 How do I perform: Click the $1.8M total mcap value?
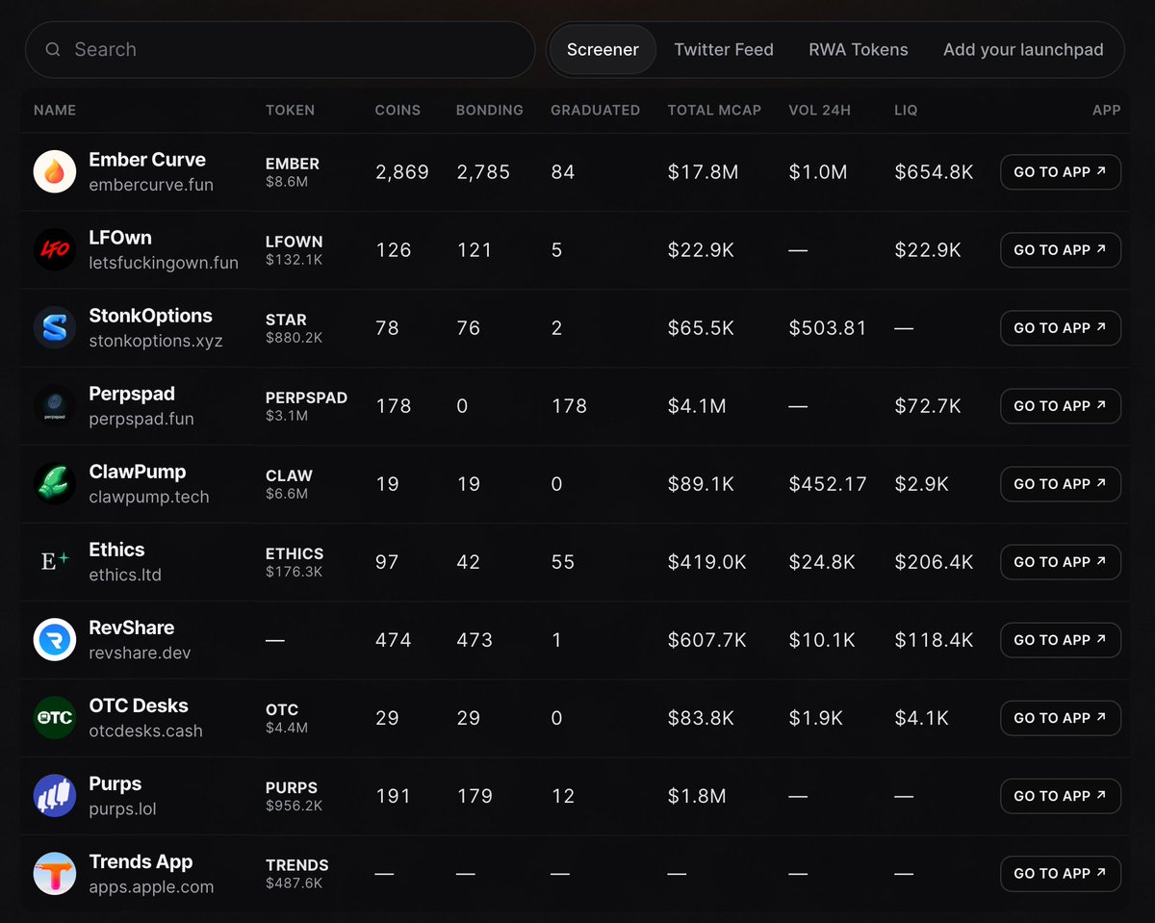[x=697, y=796]
